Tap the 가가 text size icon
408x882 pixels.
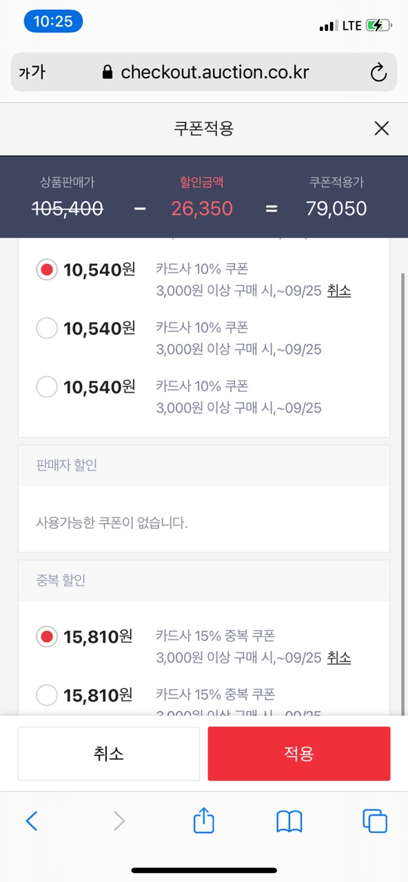click(32, 72)
